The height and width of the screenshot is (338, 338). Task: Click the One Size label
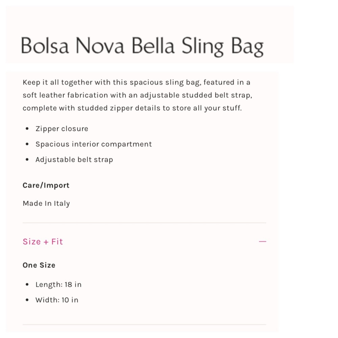point(39,265)
